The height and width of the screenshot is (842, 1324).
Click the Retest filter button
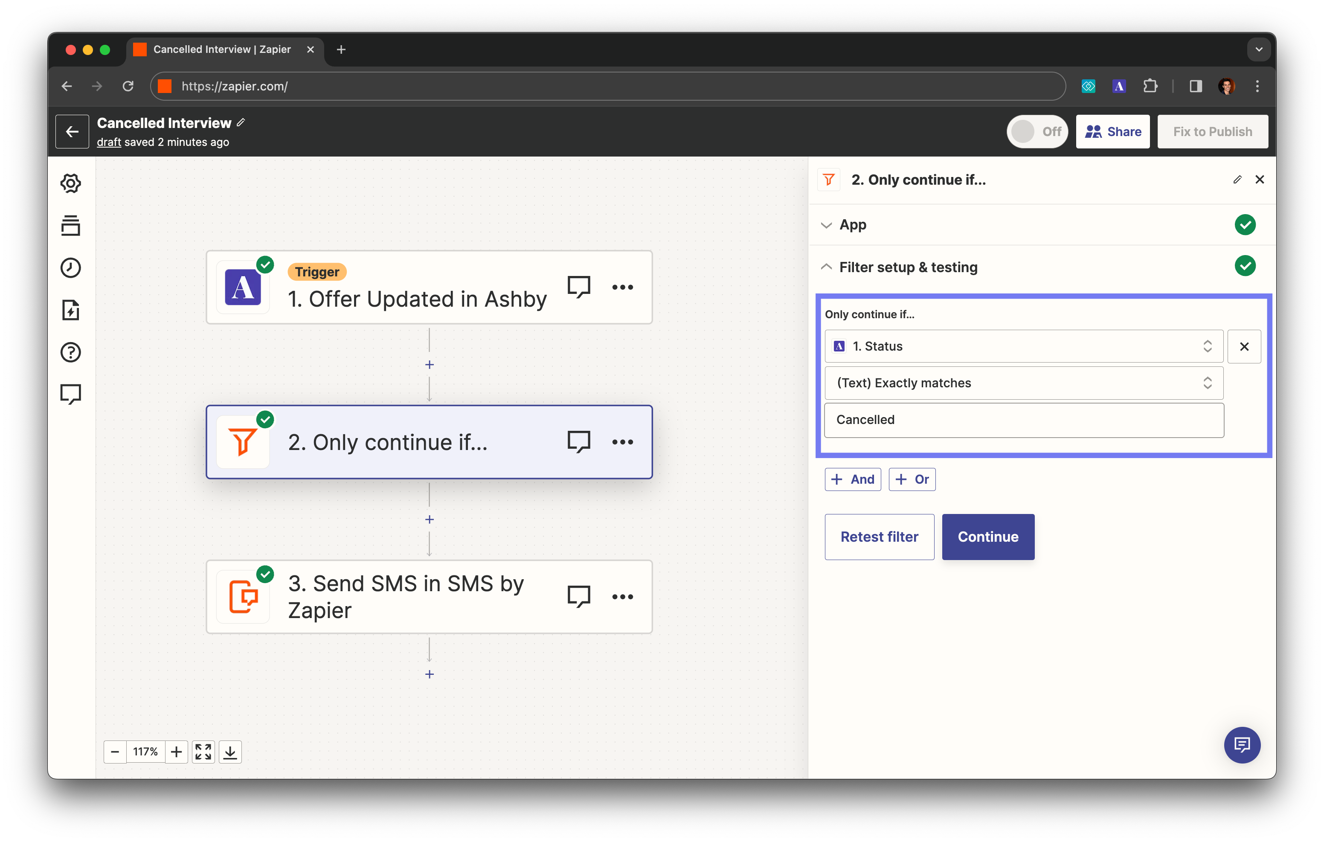pos(879,537)
